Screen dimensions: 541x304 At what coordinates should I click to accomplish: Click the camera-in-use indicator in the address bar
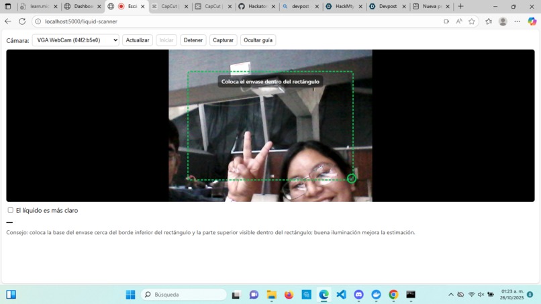coord(446,21)
